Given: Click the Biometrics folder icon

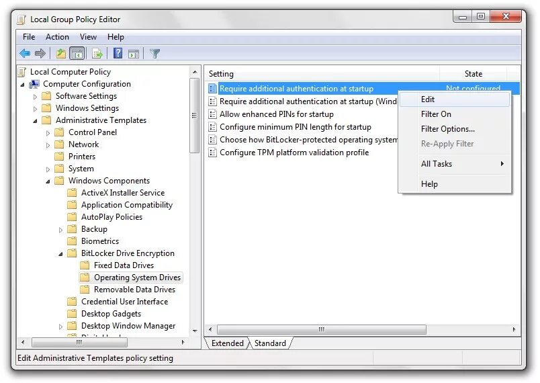Looking at the screenshot, I should click(72, 241).
